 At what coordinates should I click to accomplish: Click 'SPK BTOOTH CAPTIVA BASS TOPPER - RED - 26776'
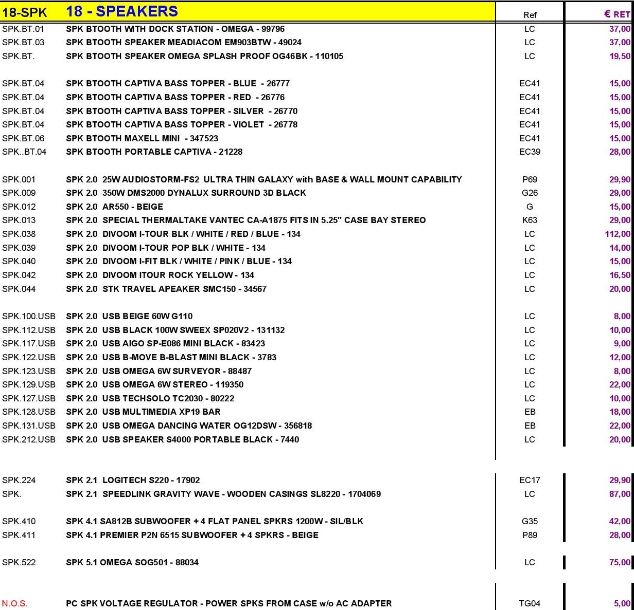click(175, 97)
